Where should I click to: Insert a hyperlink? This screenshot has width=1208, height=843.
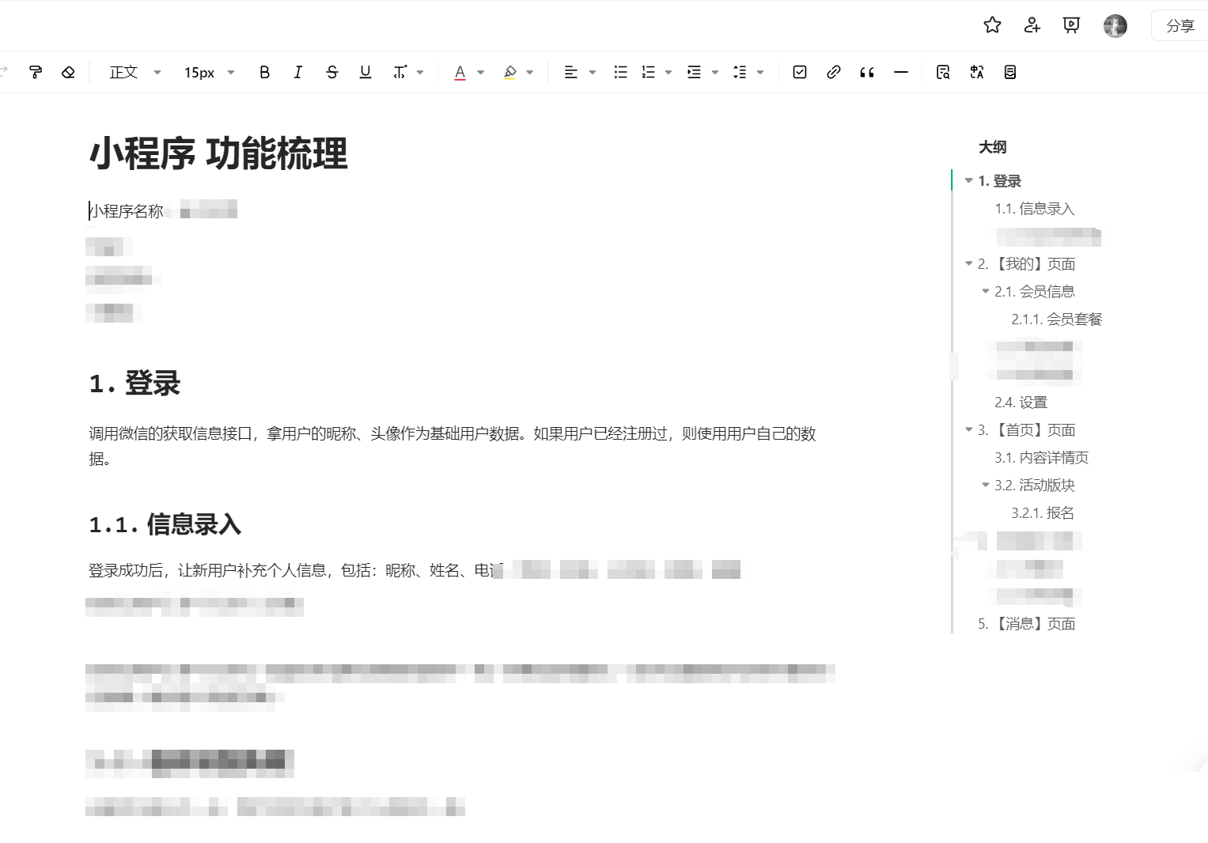coord(833,72)
